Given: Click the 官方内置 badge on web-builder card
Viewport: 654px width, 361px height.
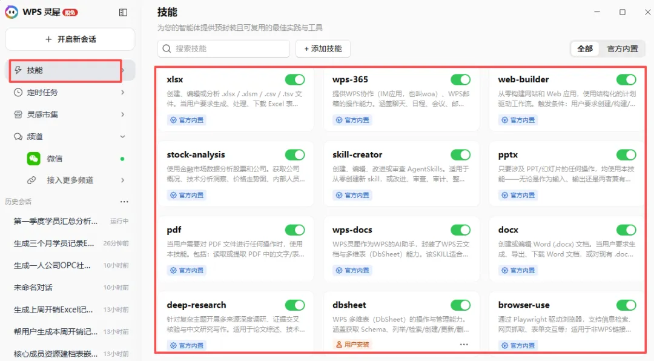Looking at the screenshot, I should pyautogui.click(x=518, y=120).
